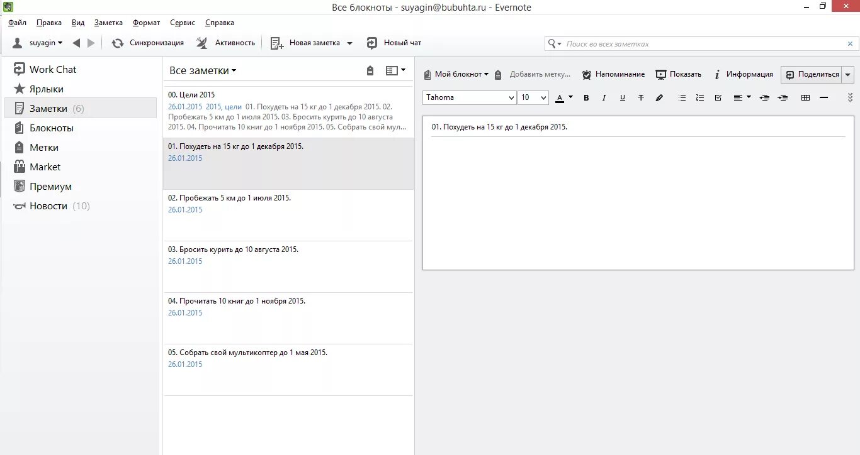860x455 pixels.
Task: Open font color picker arrow
Action: [570, 97]
